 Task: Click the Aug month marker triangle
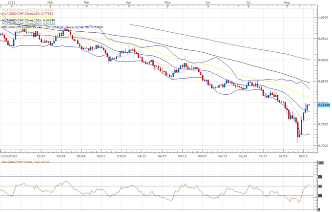click(287, 6)
